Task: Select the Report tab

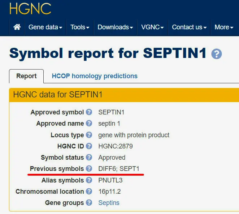Action: coord(26,76)
